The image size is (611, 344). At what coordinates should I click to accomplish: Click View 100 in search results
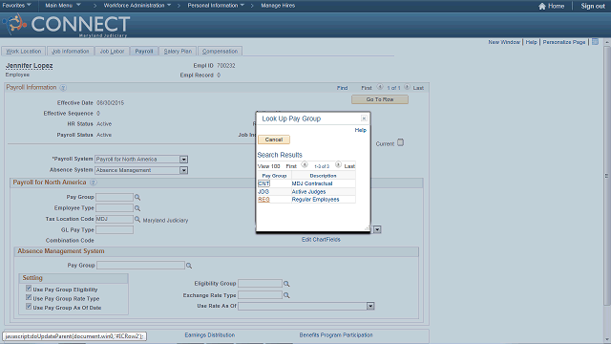click(269, 166)
